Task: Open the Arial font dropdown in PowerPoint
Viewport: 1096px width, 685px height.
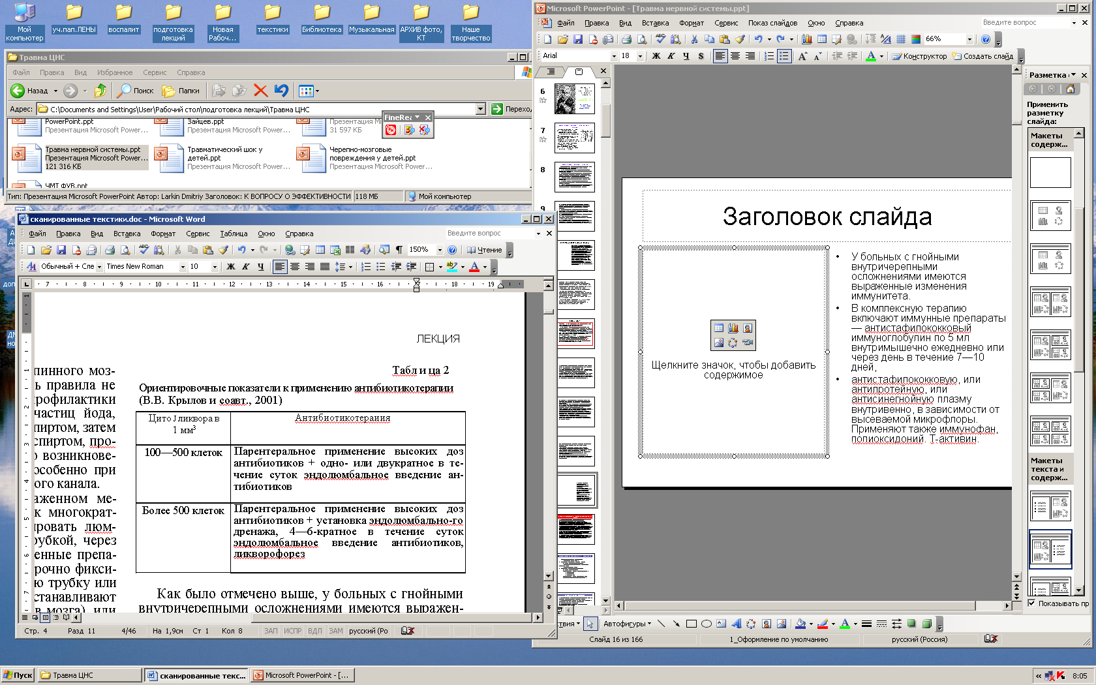Action: 614,56
